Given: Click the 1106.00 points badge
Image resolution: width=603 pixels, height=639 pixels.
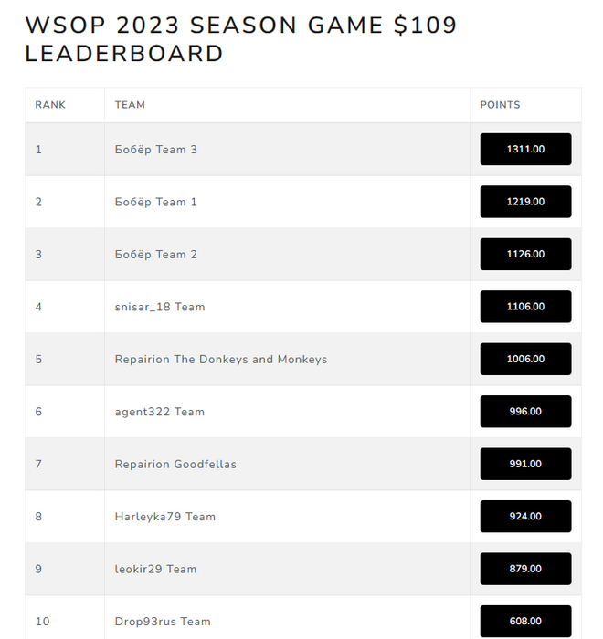Looking at the screenshot, I should (525, 307).
